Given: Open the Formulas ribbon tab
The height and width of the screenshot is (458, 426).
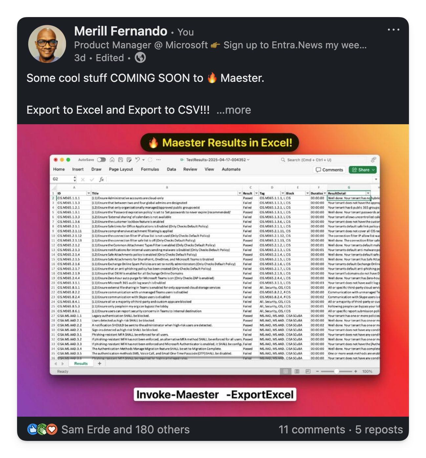Looking at the screenshot, I should pos(150,169).
